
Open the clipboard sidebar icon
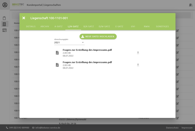click(x=4, y=18)
